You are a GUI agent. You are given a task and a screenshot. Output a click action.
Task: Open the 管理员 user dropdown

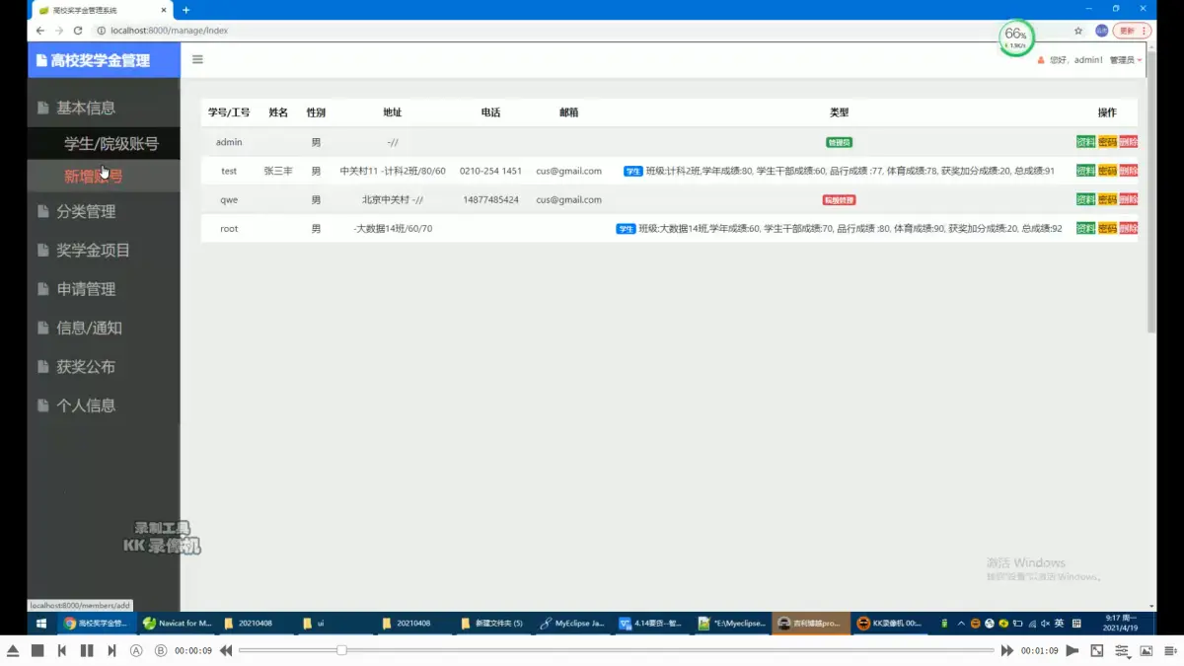[x=1125, y=60]
